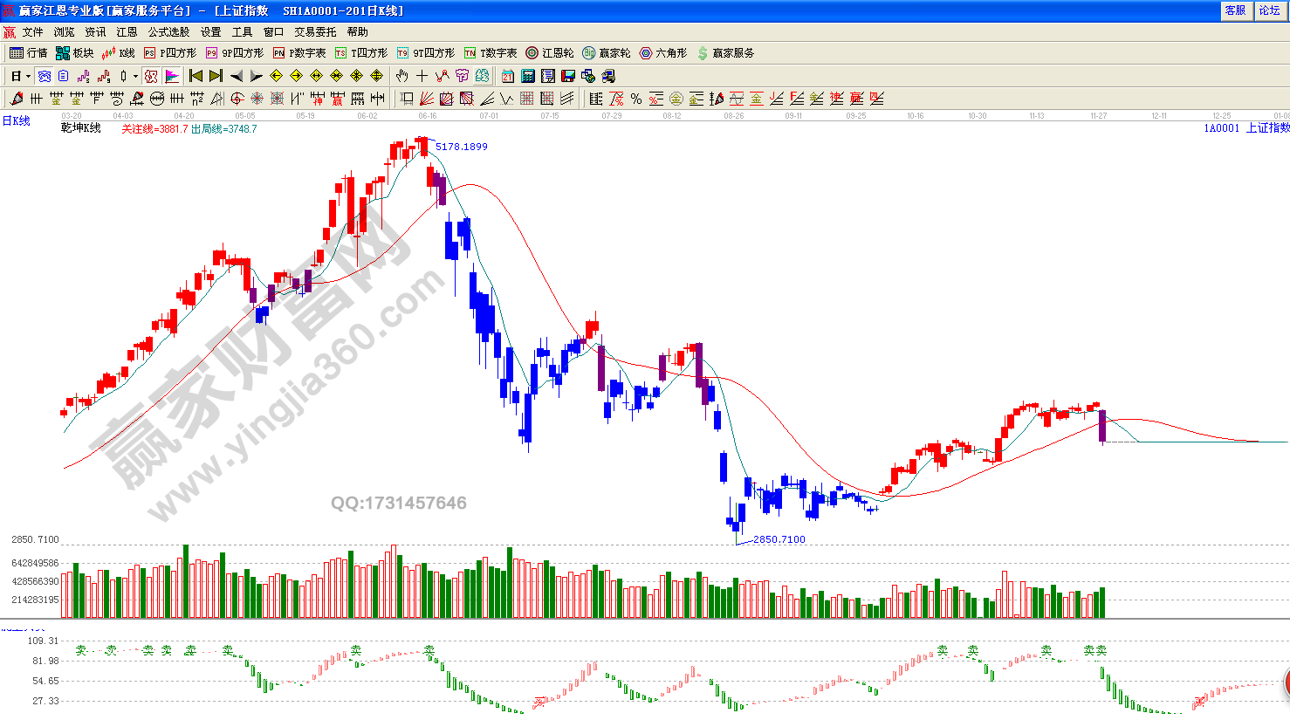The image size is (1290, 720).
Task: Open the 江恩 menu
Action: (127, 32)
